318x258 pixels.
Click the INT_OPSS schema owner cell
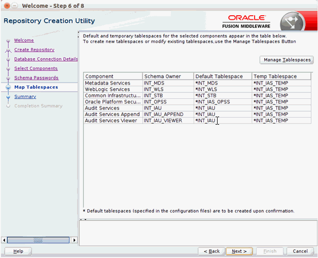pos(168,102)
